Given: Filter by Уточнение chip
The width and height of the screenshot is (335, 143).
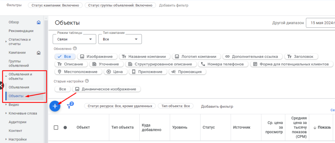Looking at the screenshot, I should (106, 64).
